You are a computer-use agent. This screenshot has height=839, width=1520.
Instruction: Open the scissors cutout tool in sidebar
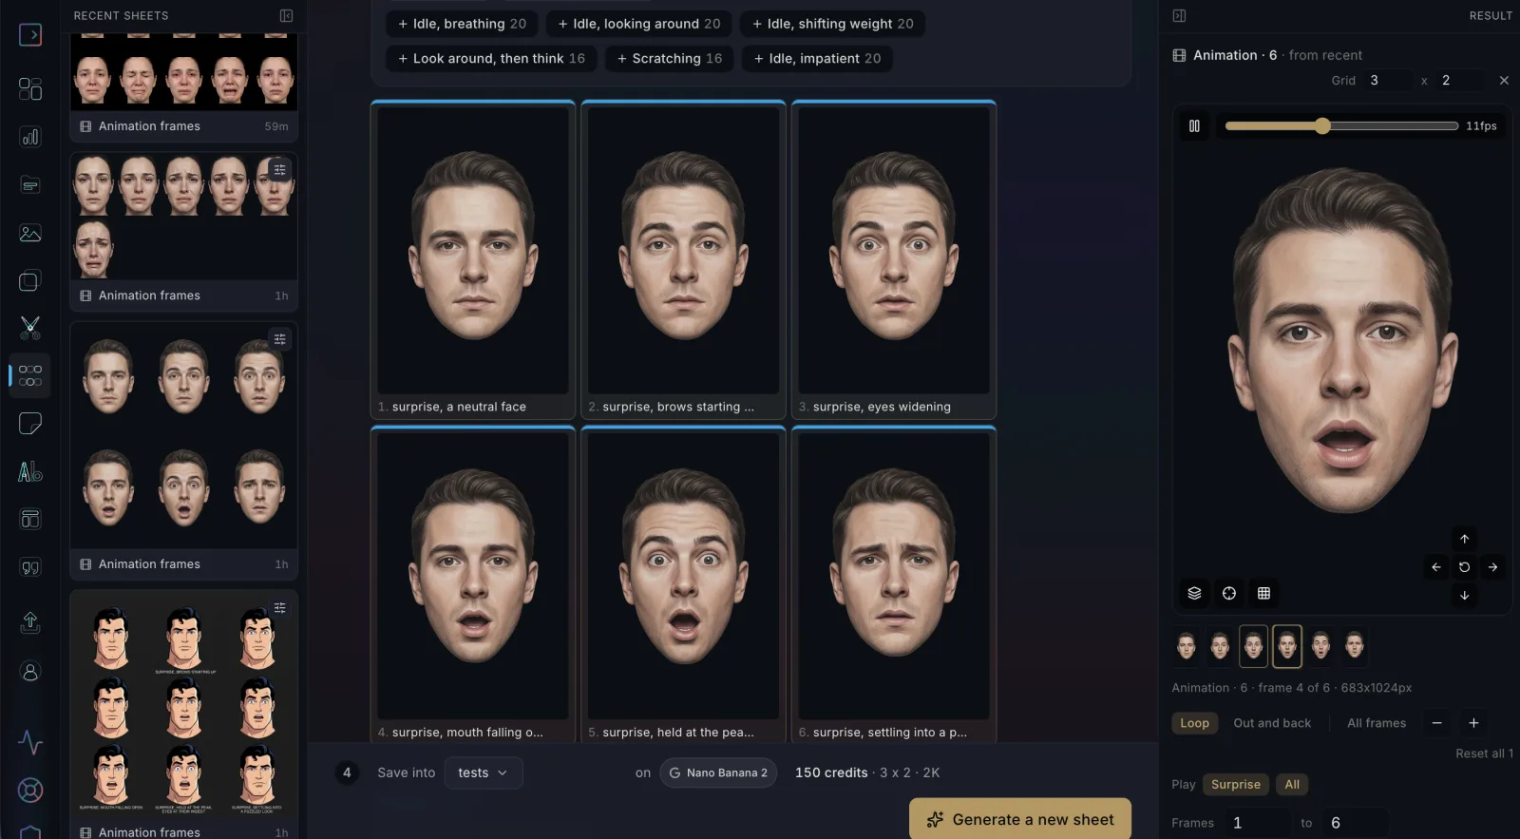pyautogui.click(x=30, y=328)
